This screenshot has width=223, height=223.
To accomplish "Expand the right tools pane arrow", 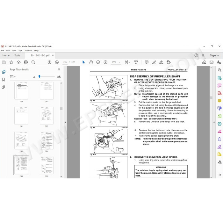I will pos(220,175).
